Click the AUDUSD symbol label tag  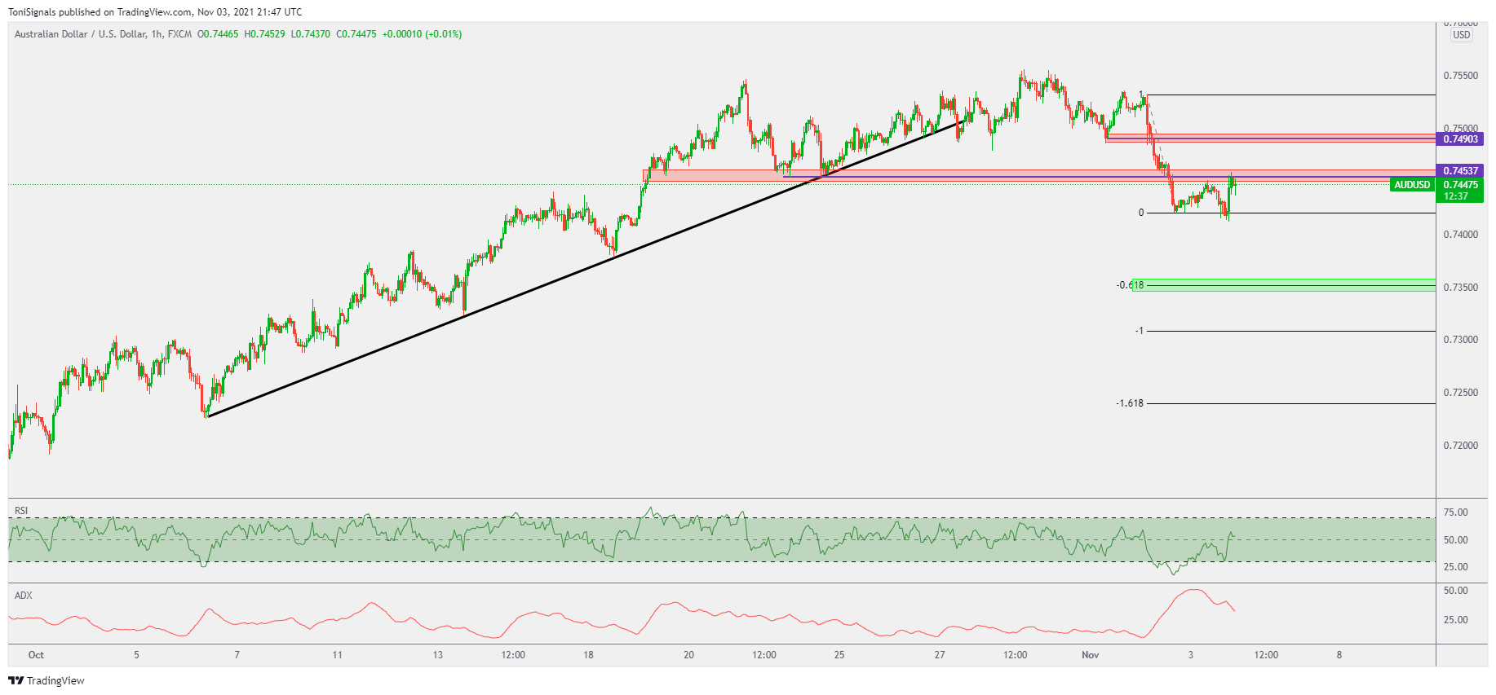[1412, 185]
